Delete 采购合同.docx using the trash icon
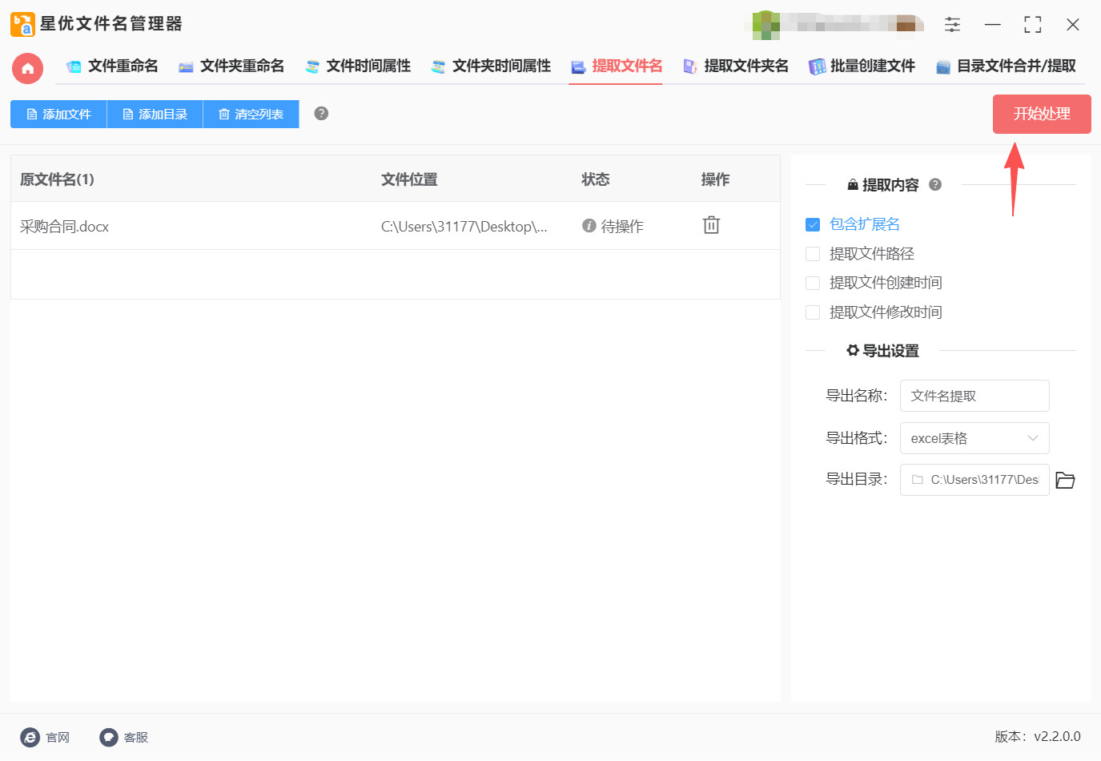The width and height of the screenshot is (1101, 761). pos(711,225)
